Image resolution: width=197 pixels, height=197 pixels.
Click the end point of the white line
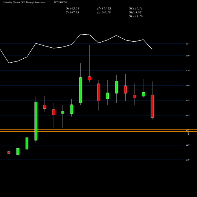click(152, 49)
